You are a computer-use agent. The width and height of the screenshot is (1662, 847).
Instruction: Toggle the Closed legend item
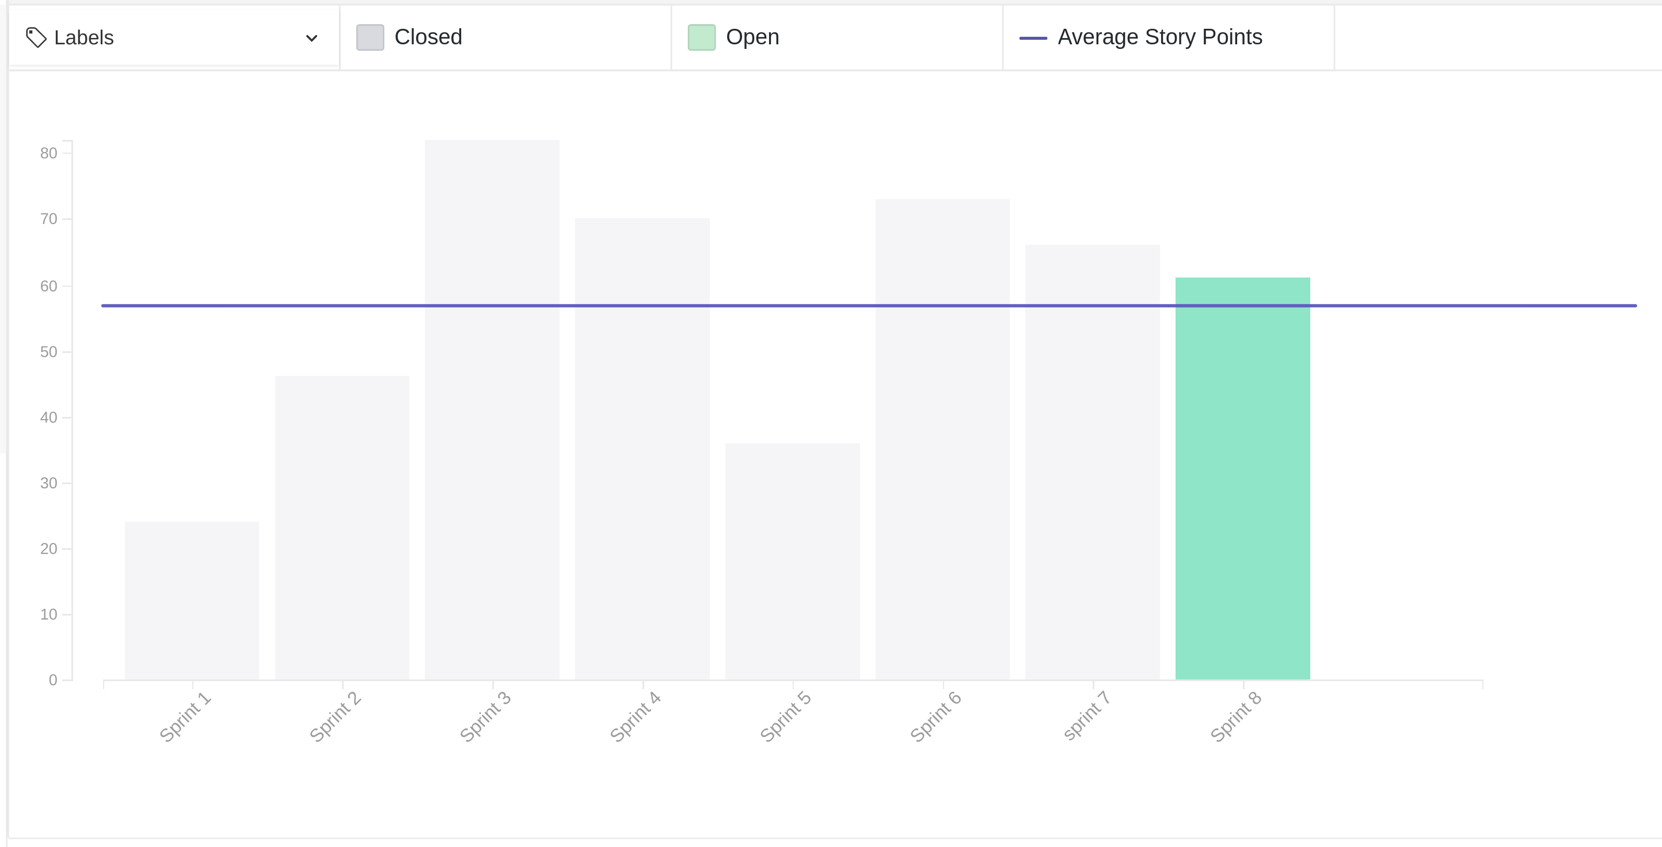[x=505, y=37]
